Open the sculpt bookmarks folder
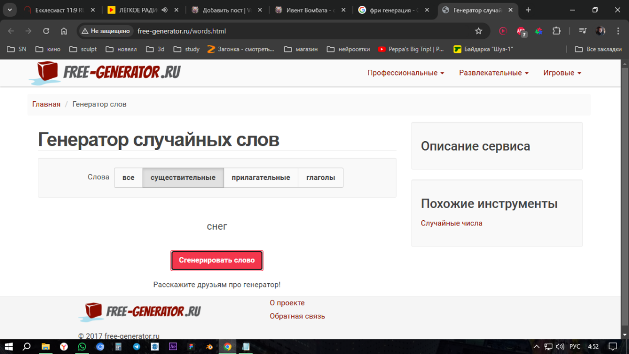The image size is (629, 354). tap(83, 49)
